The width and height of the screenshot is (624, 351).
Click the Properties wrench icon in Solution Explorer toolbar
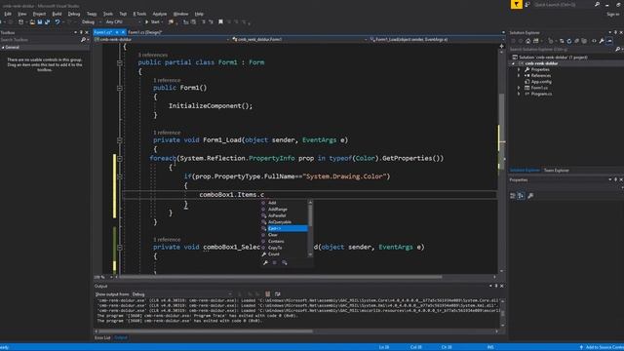(x=602, y=41)
